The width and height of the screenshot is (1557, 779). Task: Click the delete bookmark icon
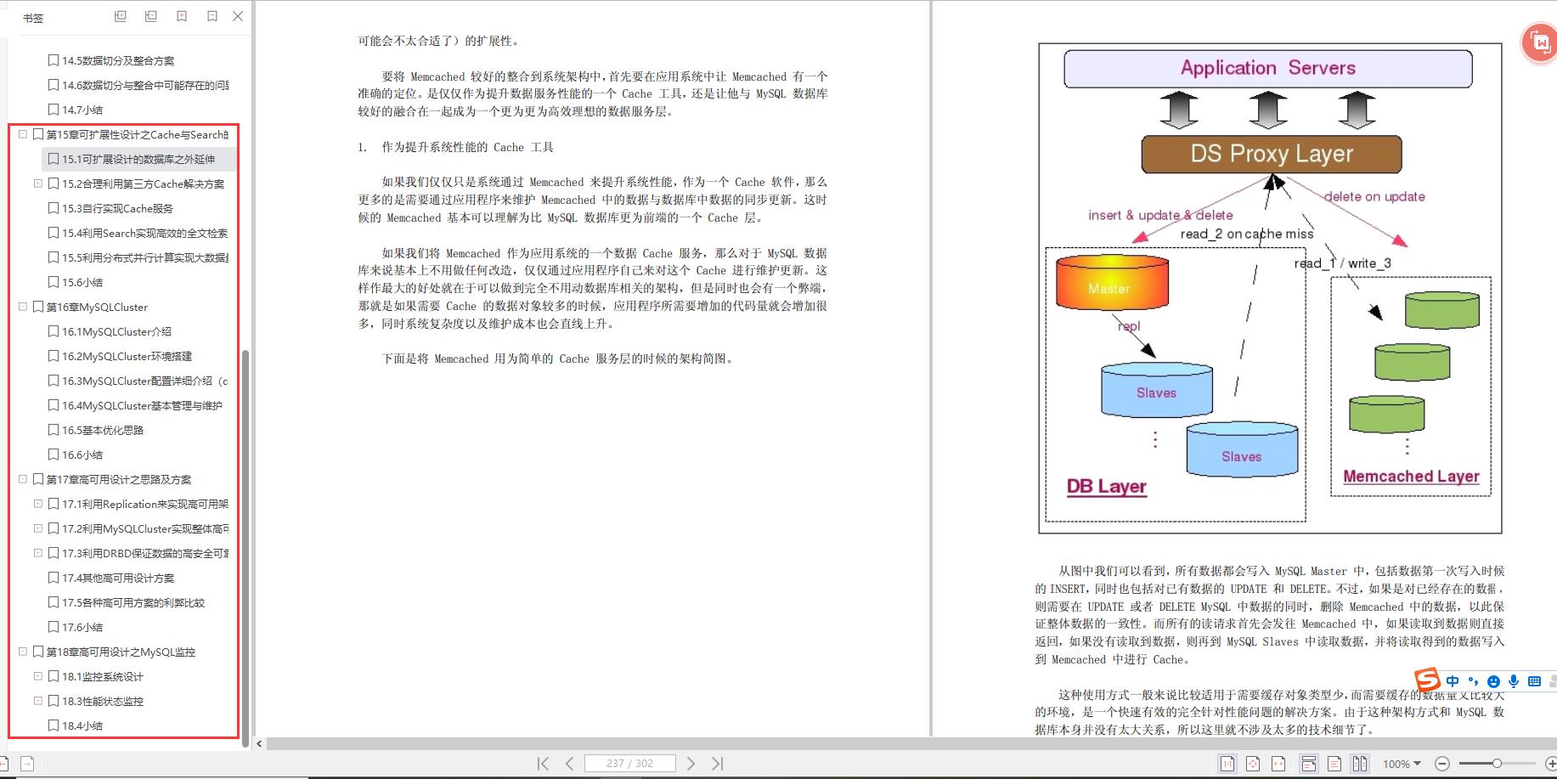212,16
